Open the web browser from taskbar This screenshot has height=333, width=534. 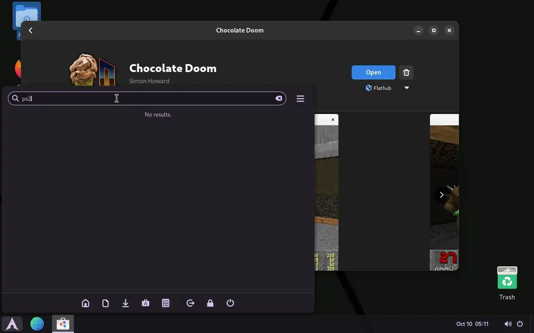tap(37, 324)
